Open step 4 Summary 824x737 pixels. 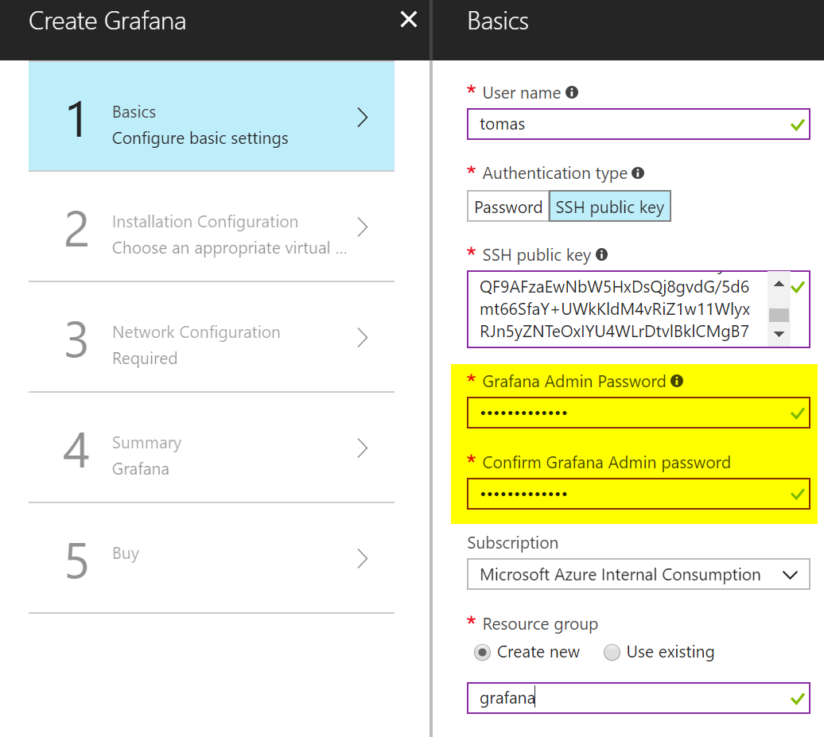(212, 448)
